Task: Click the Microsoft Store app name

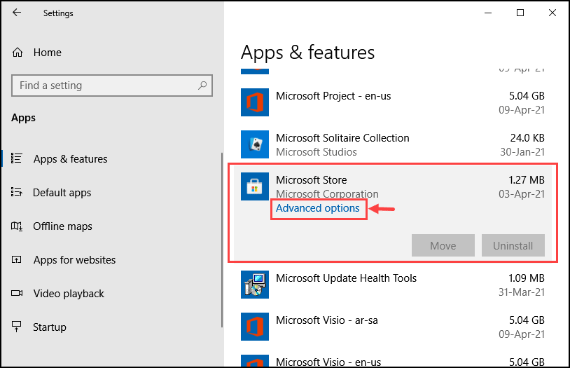Action: point(311,180)
